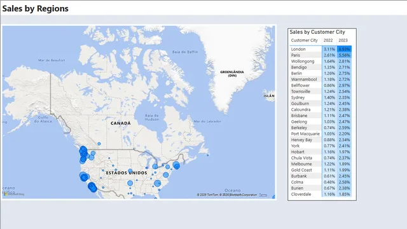
Task: Click the 2023 column header
Action: [x=343, y=40]
